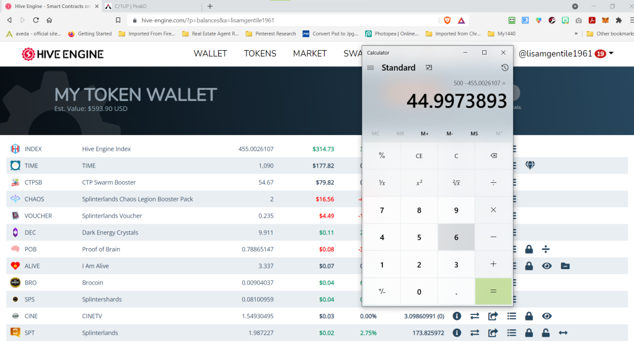Screen dimensions: 634x341
Task: Click the lock icon in ALIVE row
Action: 529,266
